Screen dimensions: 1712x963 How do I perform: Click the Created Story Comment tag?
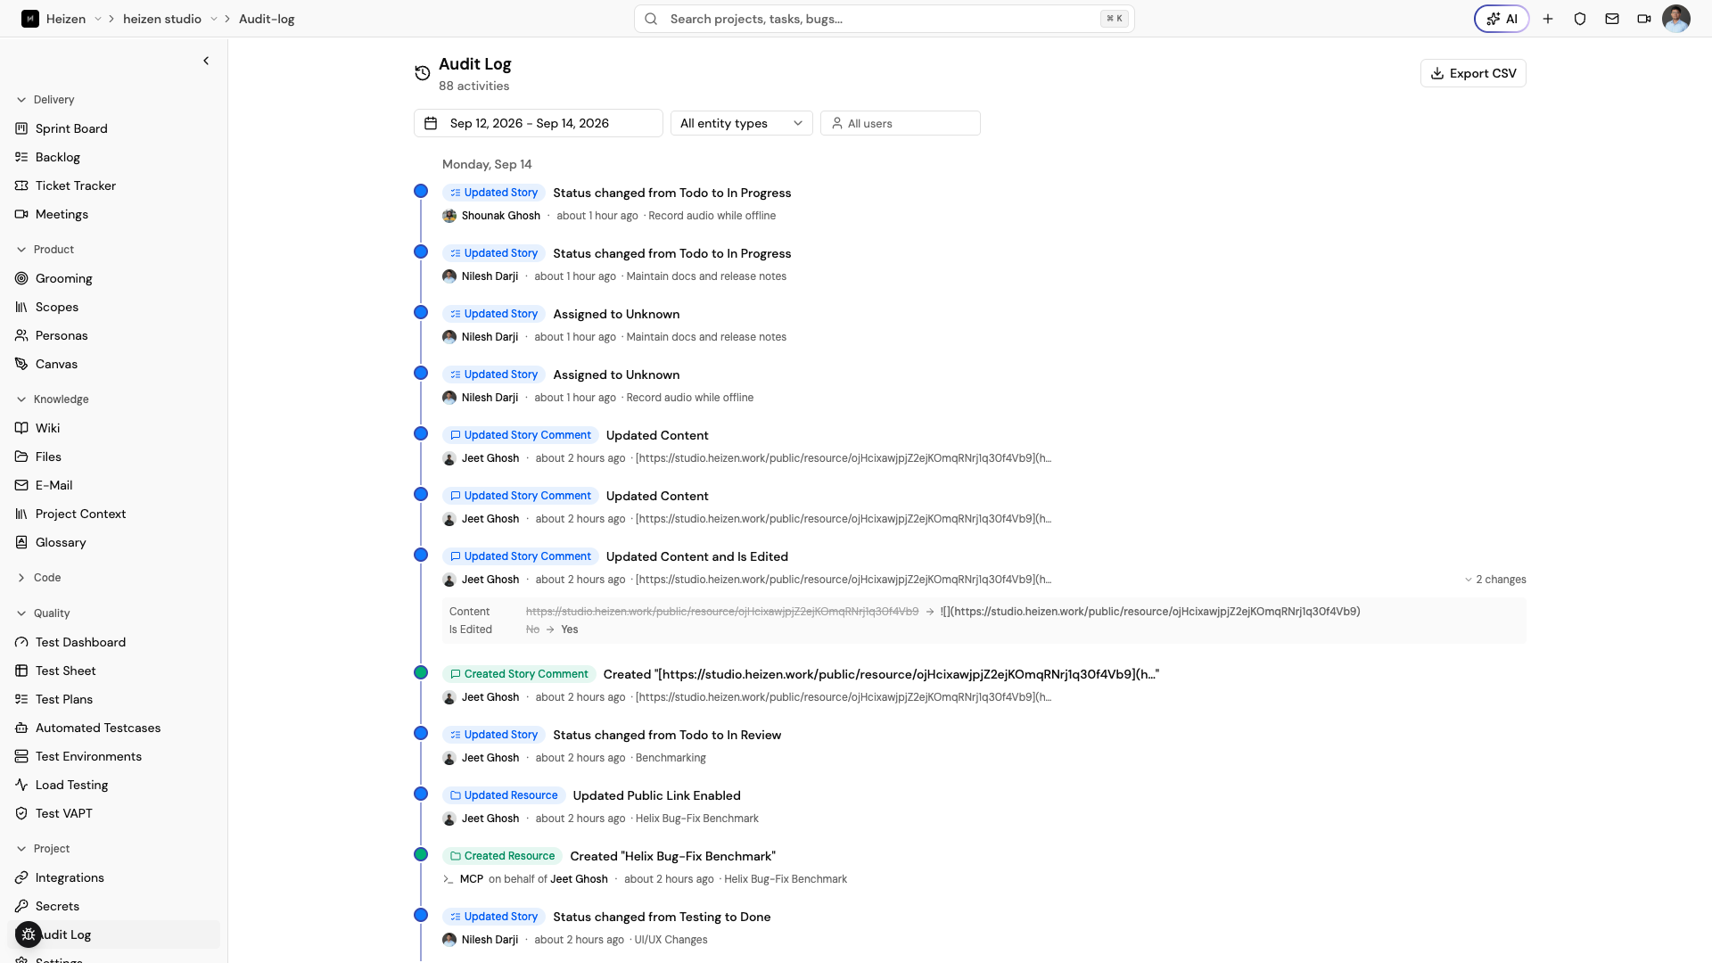pos(519,674)
